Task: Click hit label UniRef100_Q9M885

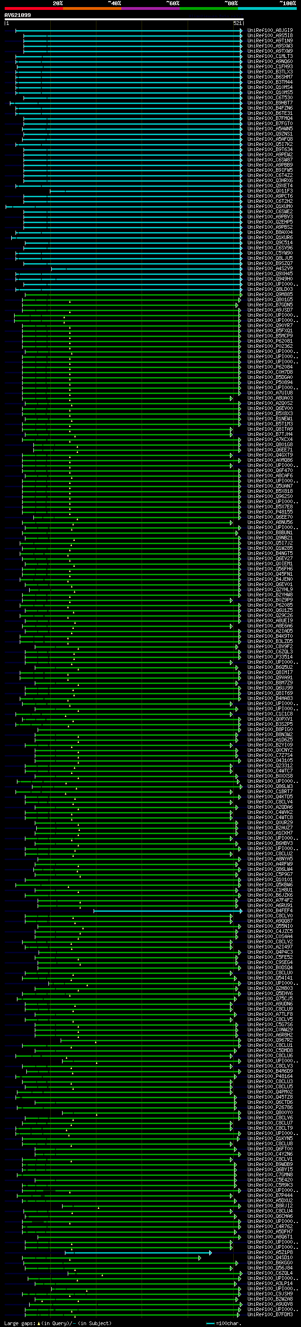Action: tap(270, 294)
